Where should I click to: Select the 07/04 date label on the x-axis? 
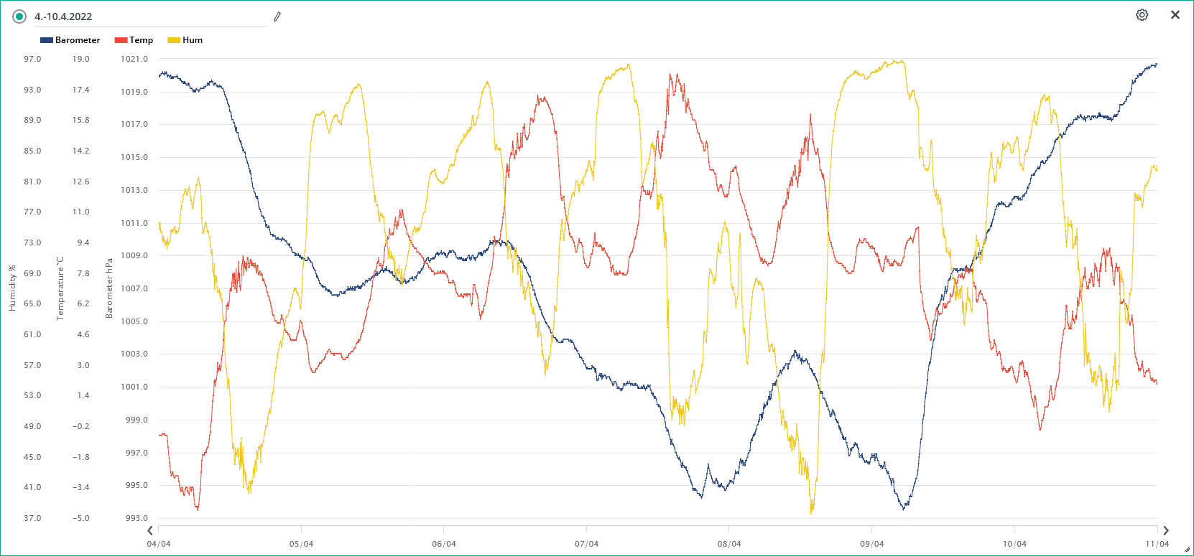pyautogui.click(x=586, y=544)
